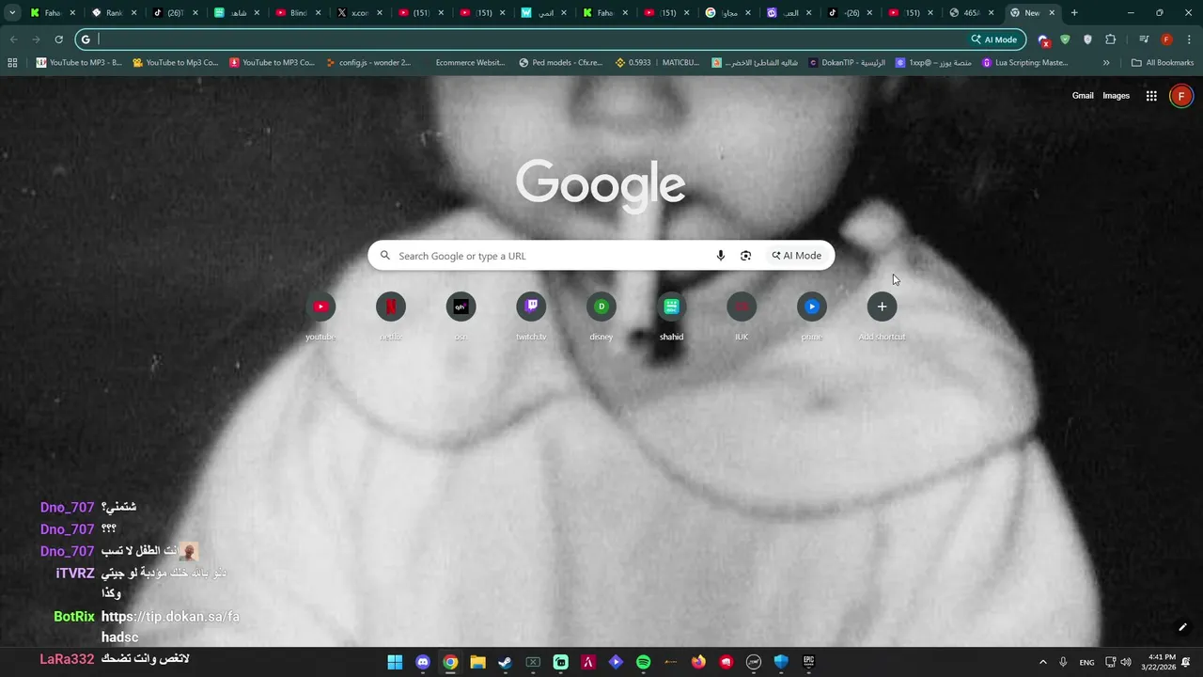Open Firefox from the taskbar
This screenshot has height=677, width=1203.
pos(698,662)
